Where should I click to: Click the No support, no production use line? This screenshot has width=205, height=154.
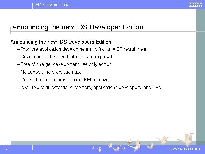click(49, 72)
